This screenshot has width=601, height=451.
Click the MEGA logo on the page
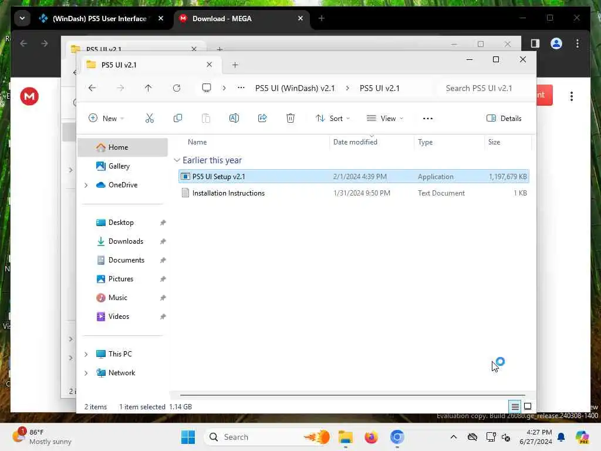pos(29,96)
